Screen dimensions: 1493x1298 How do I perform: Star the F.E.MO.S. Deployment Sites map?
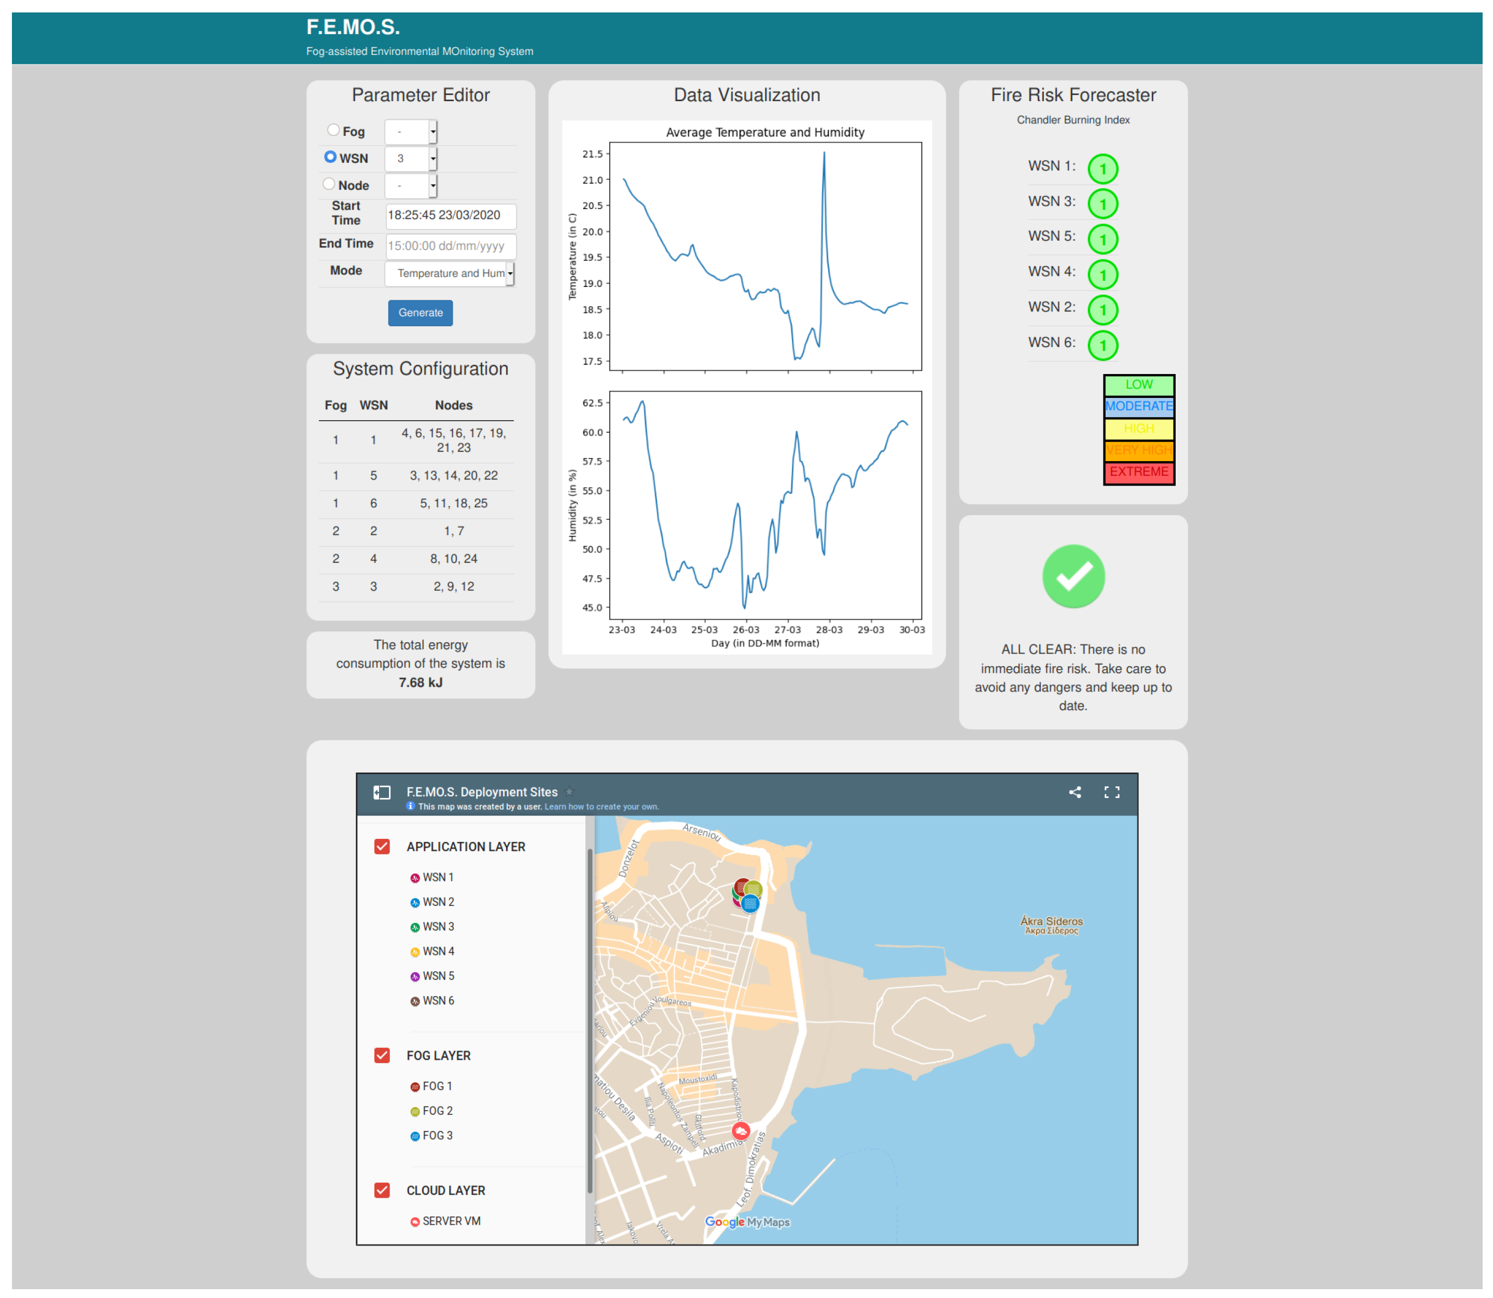(x=569, y=792)
